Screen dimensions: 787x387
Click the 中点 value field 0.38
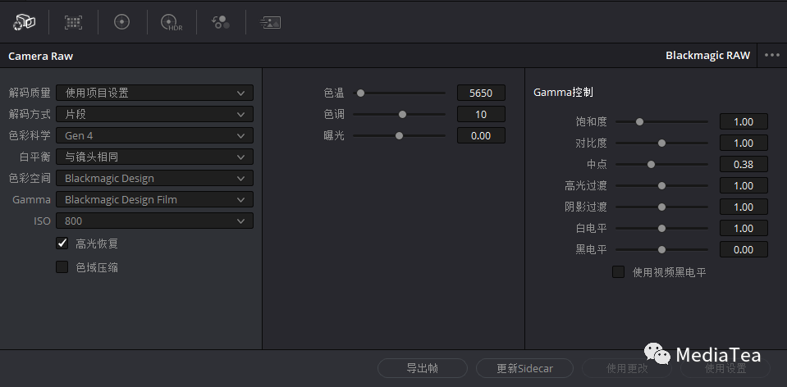[x=744, y=164]
